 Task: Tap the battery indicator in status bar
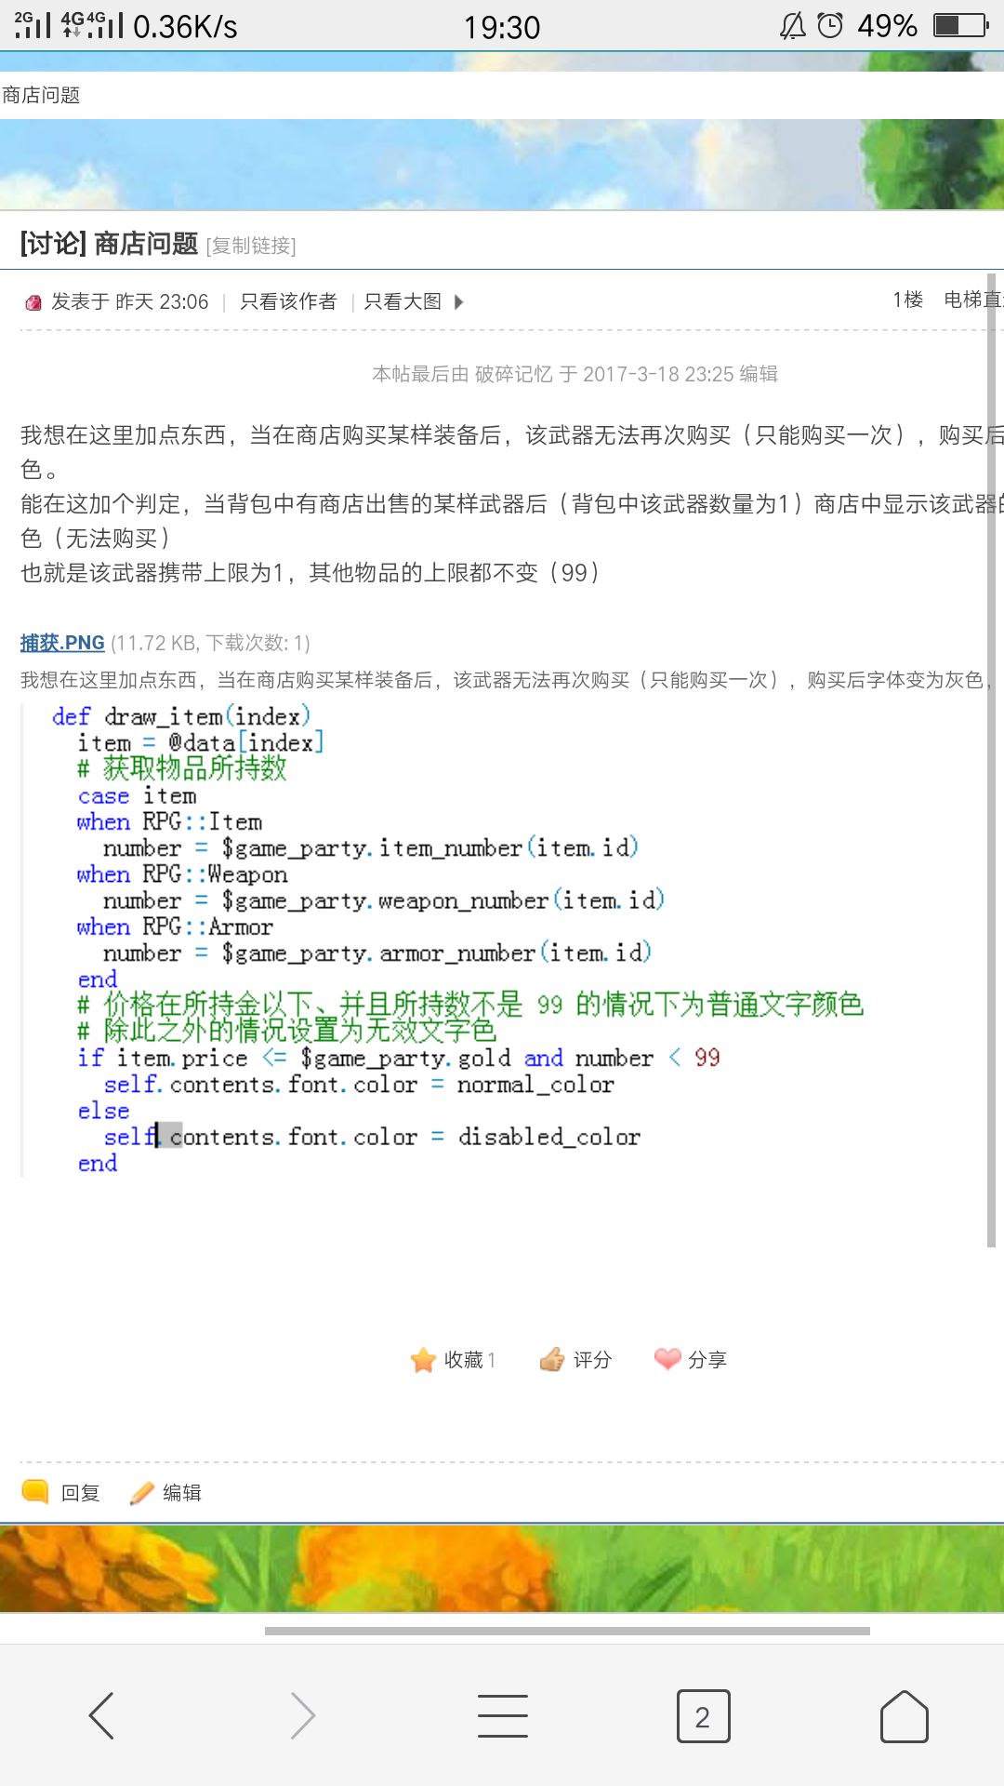pos(961,25)
